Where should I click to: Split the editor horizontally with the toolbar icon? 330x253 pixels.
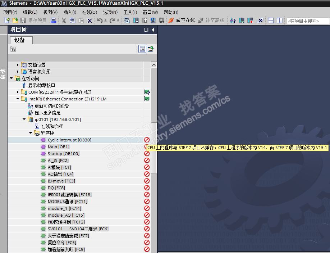[x=271, y=21]
